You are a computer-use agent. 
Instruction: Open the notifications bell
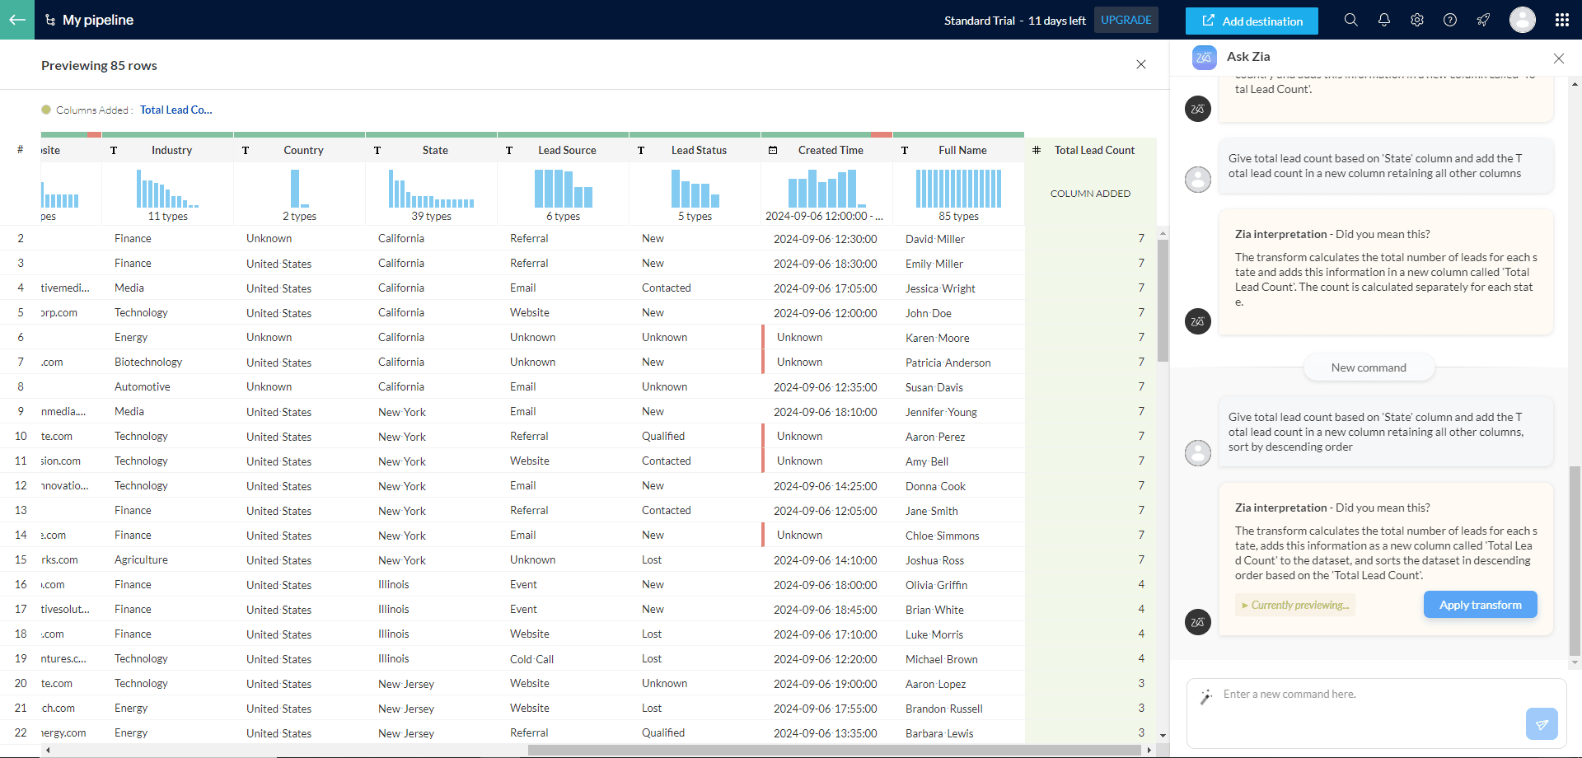pos(1383,20)
